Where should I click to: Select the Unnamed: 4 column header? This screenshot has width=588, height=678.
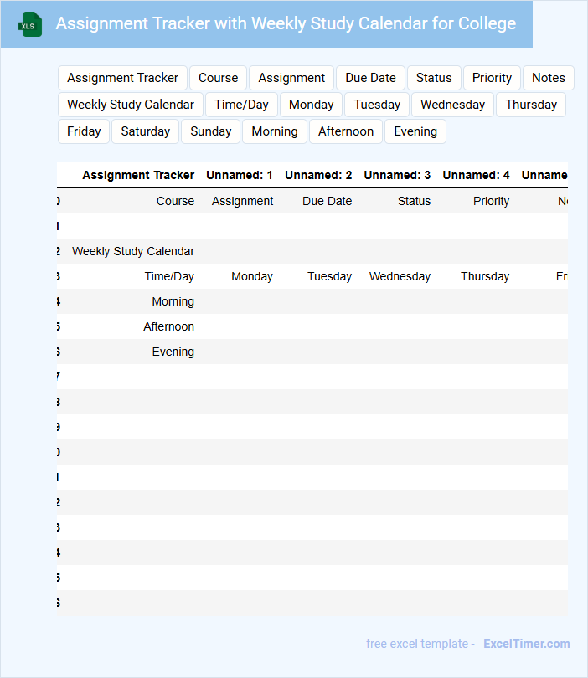click(476, 175)
